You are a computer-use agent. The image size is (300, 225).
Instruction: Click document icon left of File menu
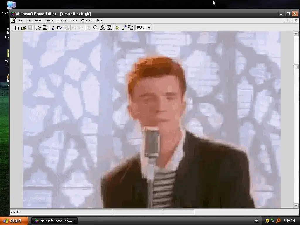point(13,20)
